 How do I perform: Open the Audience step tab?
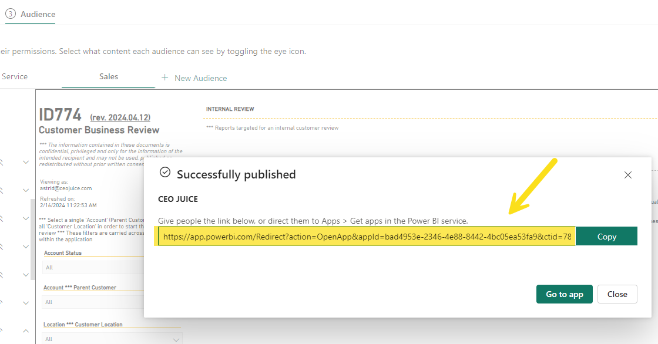pos(30,14)
